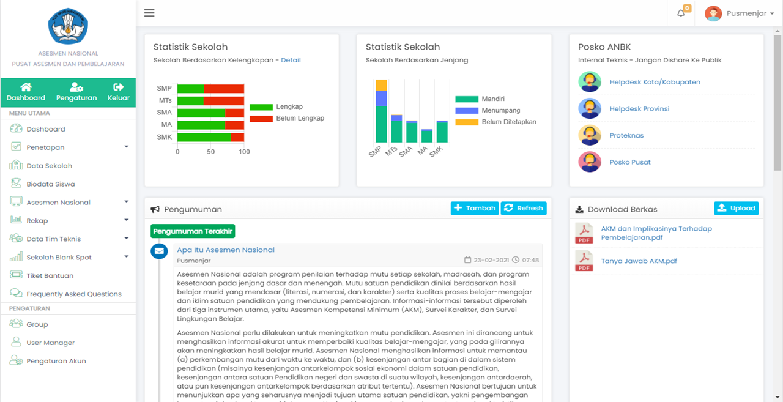Click the Tiket Bantuan icon
783x402 pixels.
point(17,275)
